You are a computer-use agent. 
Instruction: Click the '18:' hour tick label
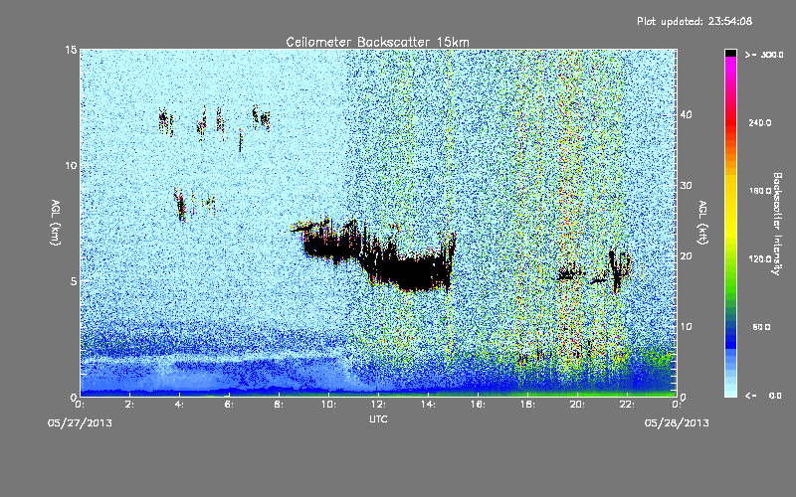tap(527, 405)
